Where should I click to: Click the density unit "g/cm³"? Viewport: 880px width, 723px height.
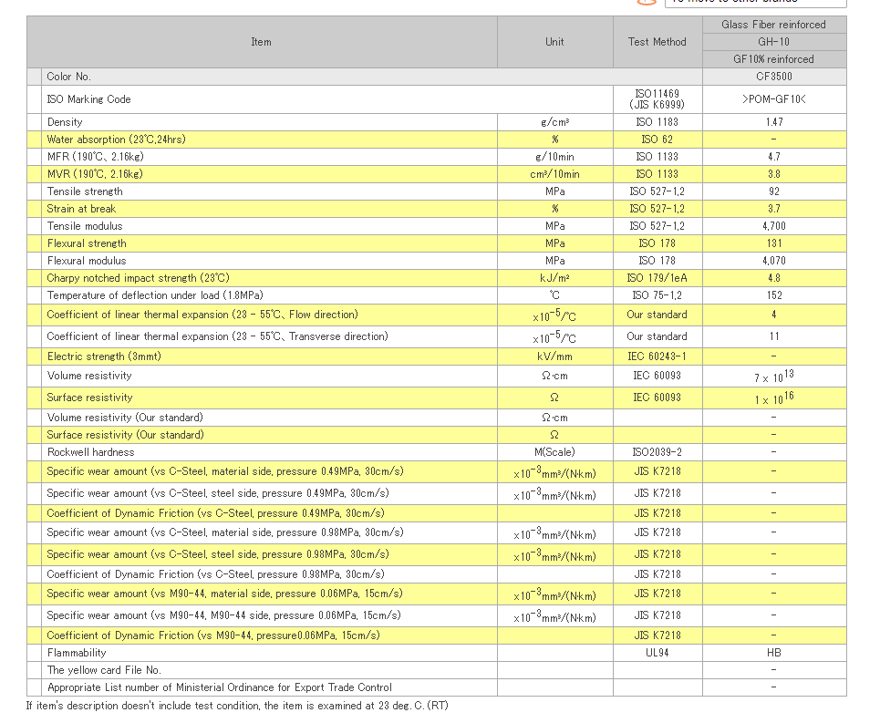point(554,122)
